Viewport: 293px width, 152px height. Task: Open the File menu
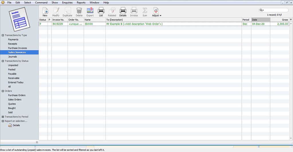(9, 2)
